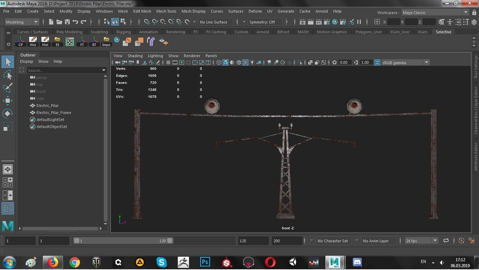Select Electric_Pilar_Frame in the Outliner

(x=54, y=113)
